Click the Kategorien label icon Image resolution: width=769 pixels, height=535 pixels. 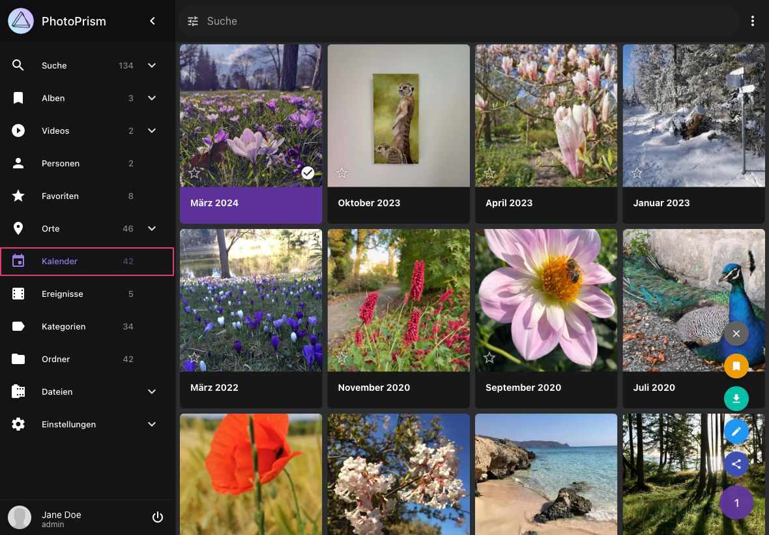click(x=18, y=326)
